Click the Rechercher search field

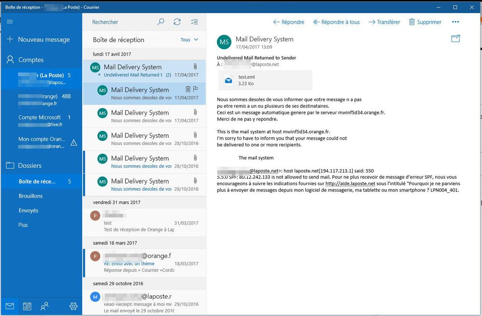121,22
